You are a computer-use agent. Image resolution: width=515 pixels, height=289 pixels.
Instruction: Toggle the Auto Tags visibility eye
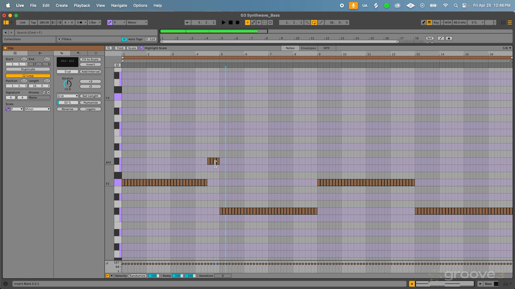coord(124,39)
